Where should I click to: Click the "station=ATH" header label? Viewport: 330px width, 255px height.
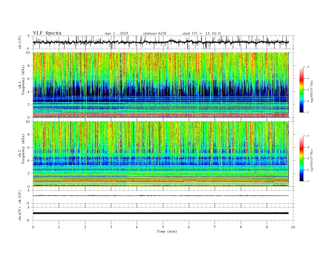[155, 33]
